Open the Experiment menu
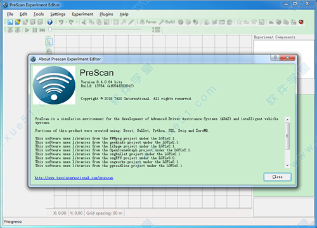Screen dimensions: 317x228 pyautogui.click(x=82, y=14)
